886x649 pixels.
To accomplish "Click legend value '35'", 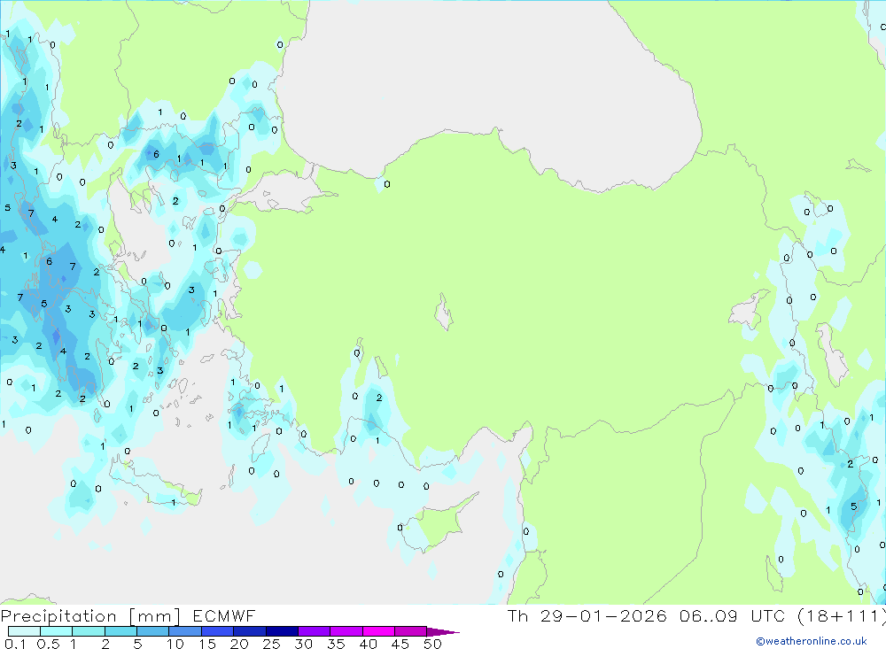I will (x=336, y=644).
